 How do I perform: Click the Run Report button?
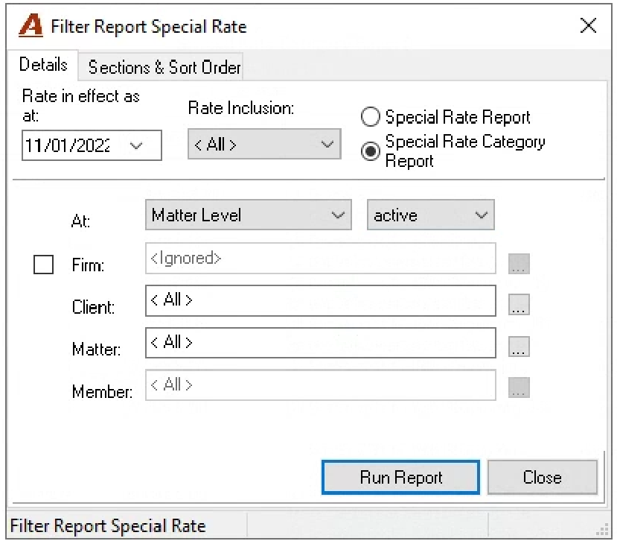tap(400, 477)
